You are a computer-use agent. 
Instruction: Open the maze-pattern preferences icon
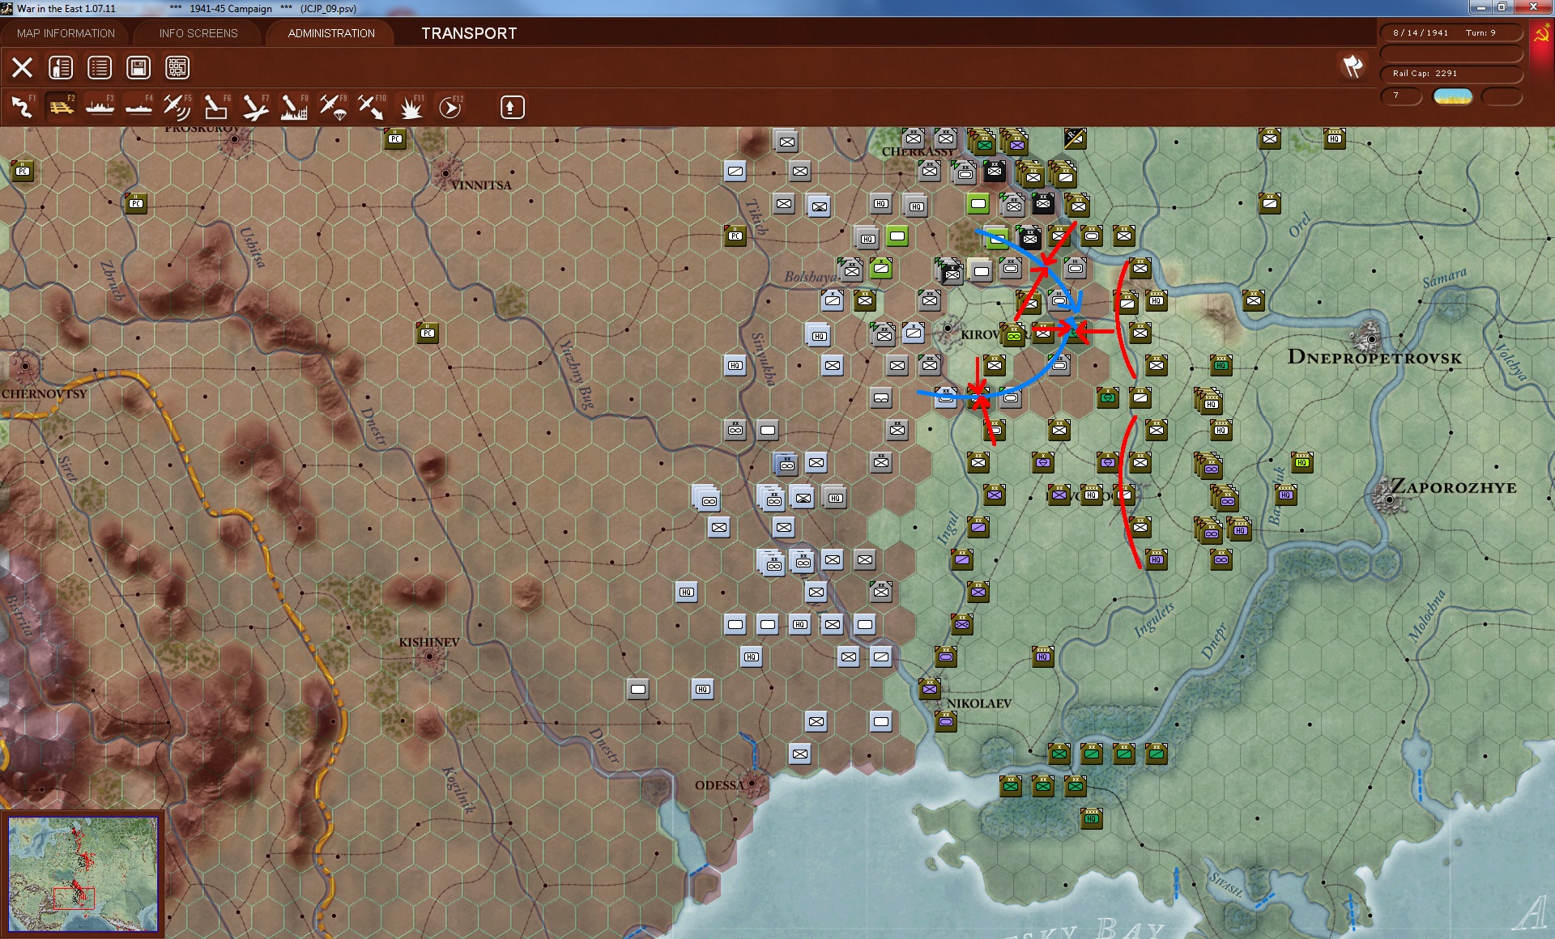click(x=177, y=67)
